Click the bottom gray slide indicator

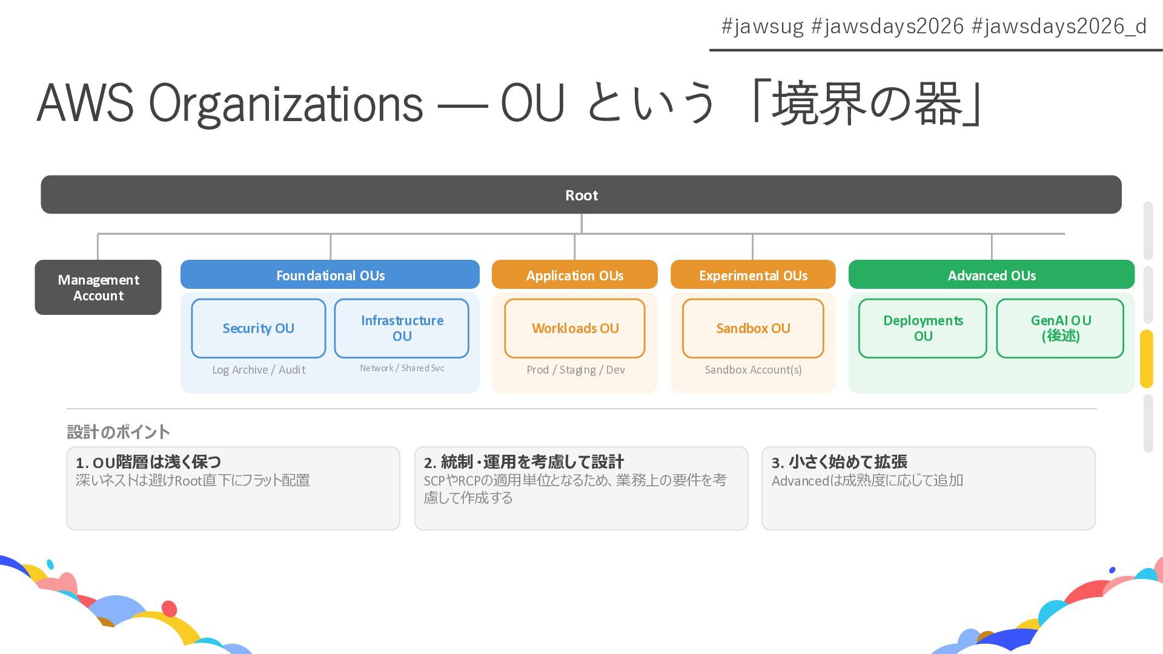(1148, 423)
